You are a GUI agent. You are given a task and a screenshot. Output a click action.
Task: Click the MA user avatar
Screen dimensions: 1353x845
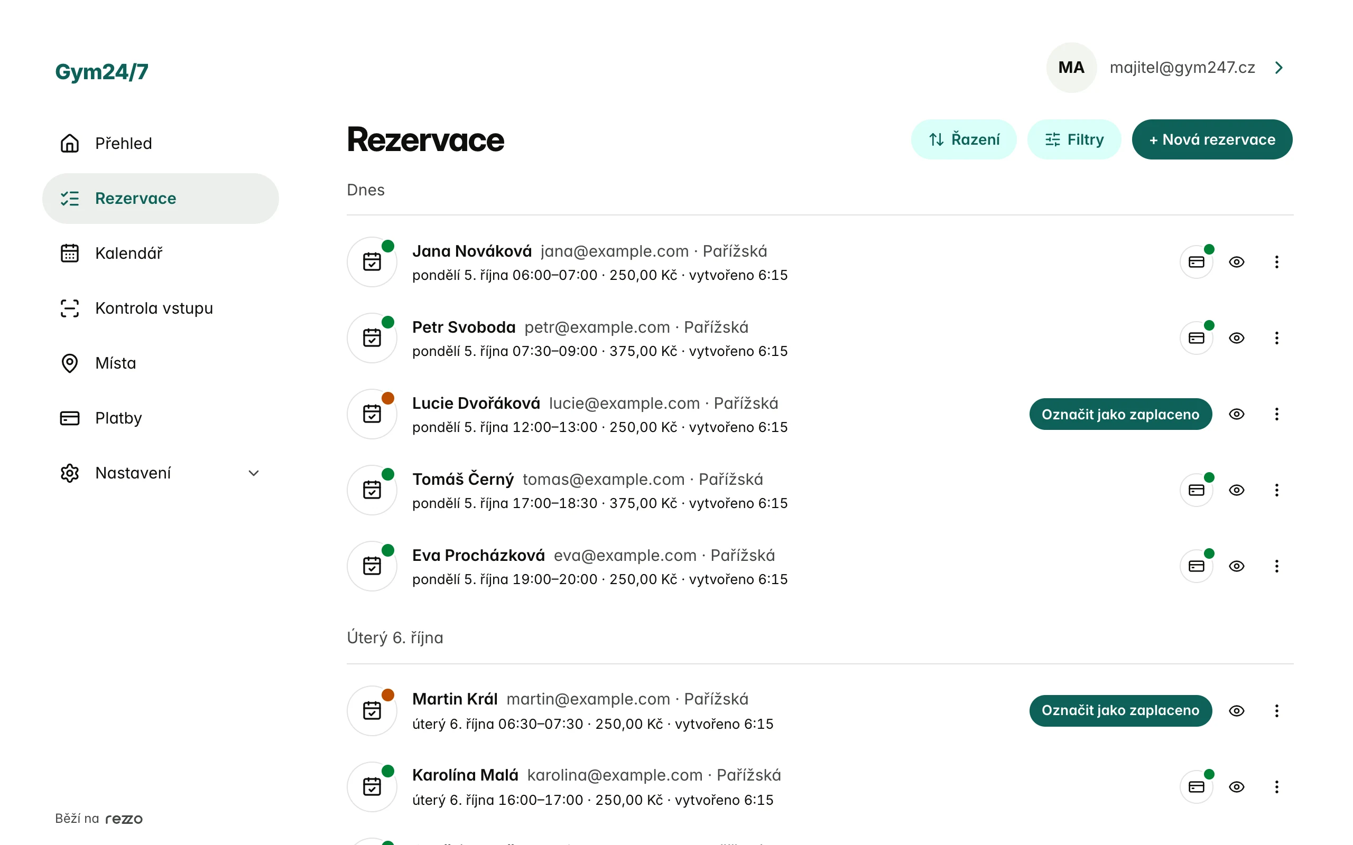pyautogui.click(x=1071, y=68)
